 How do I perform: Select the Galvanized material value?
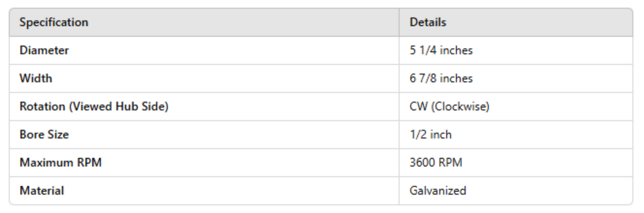438,191
